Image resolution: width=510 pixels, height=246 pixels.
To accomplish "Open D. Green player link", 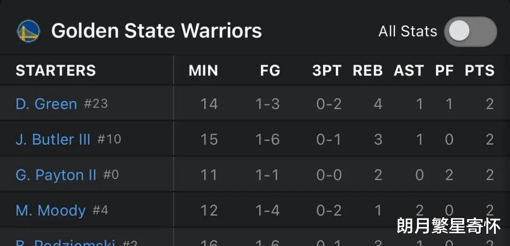I will [x=46, y=104].
